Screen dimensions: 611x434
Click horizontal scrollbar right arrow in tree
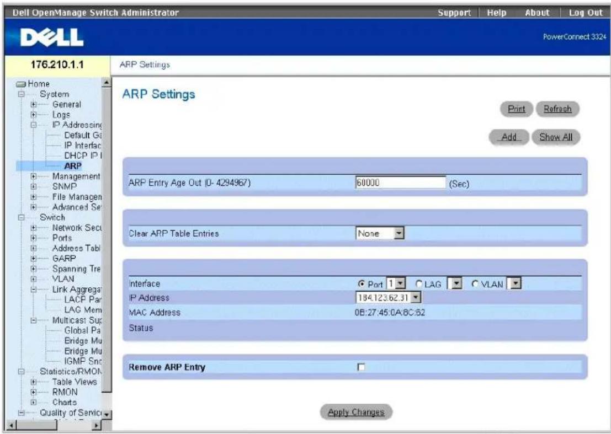point(96,425)
